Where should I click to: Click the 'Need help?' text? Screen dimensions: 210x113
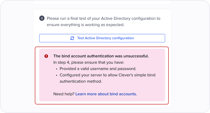pyautogui.click(x=64, y=94)
